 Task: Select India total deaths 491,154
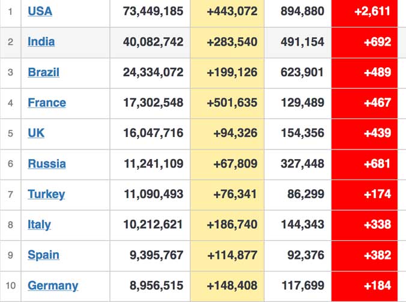(303, 42)
